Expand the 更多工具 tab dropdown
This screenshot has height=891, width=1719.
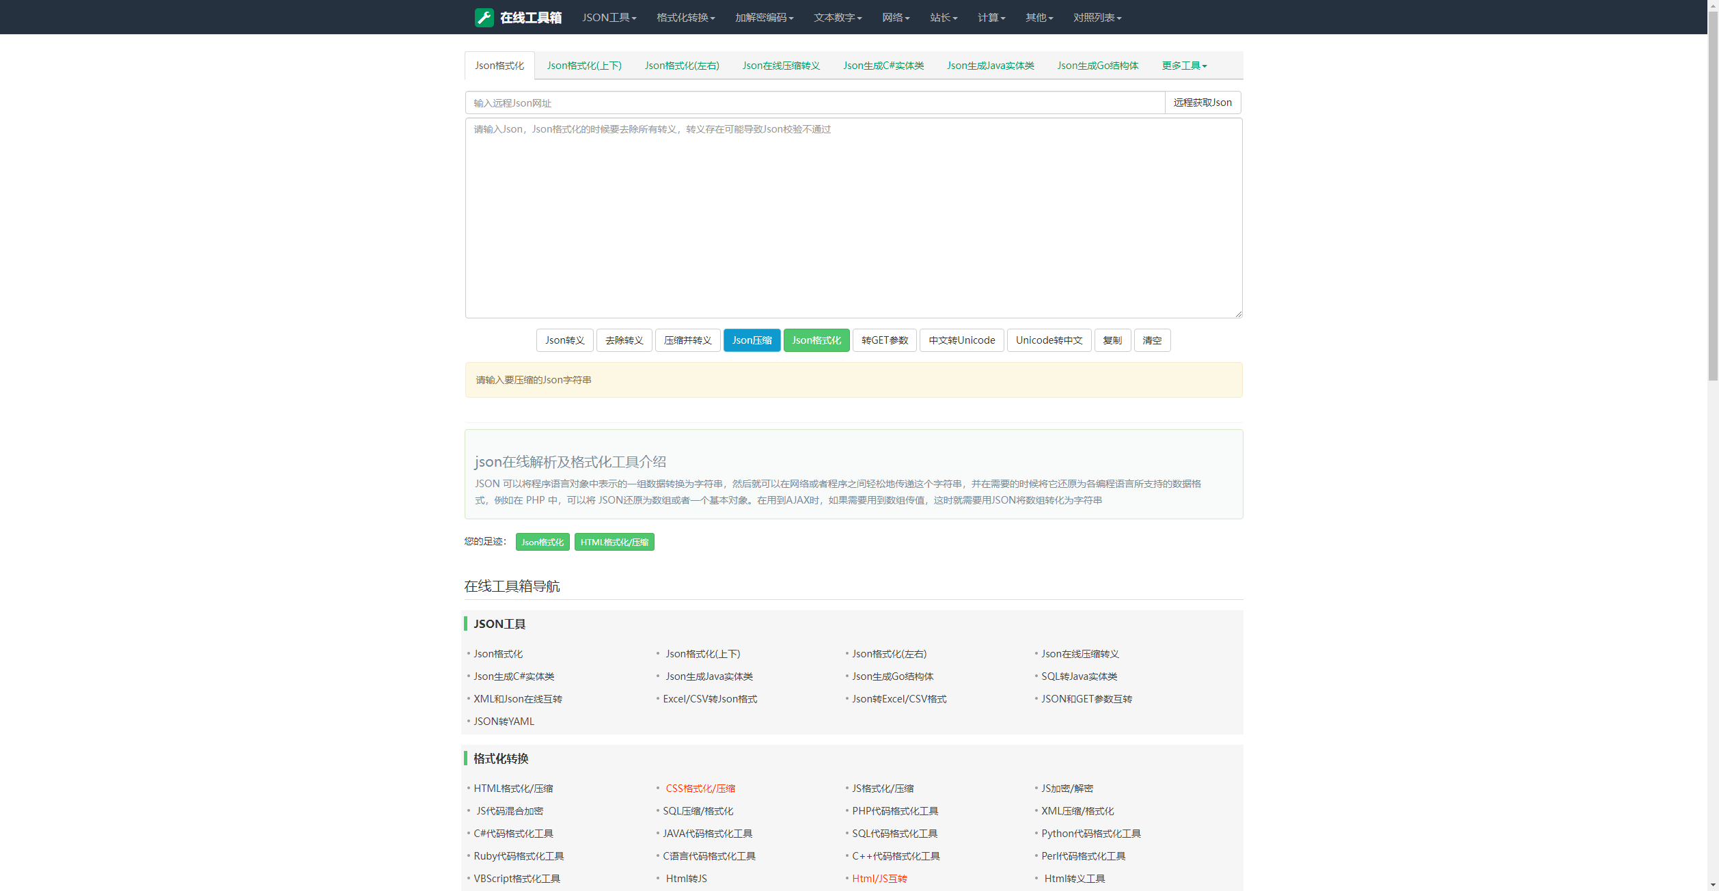pos(1184,66)
